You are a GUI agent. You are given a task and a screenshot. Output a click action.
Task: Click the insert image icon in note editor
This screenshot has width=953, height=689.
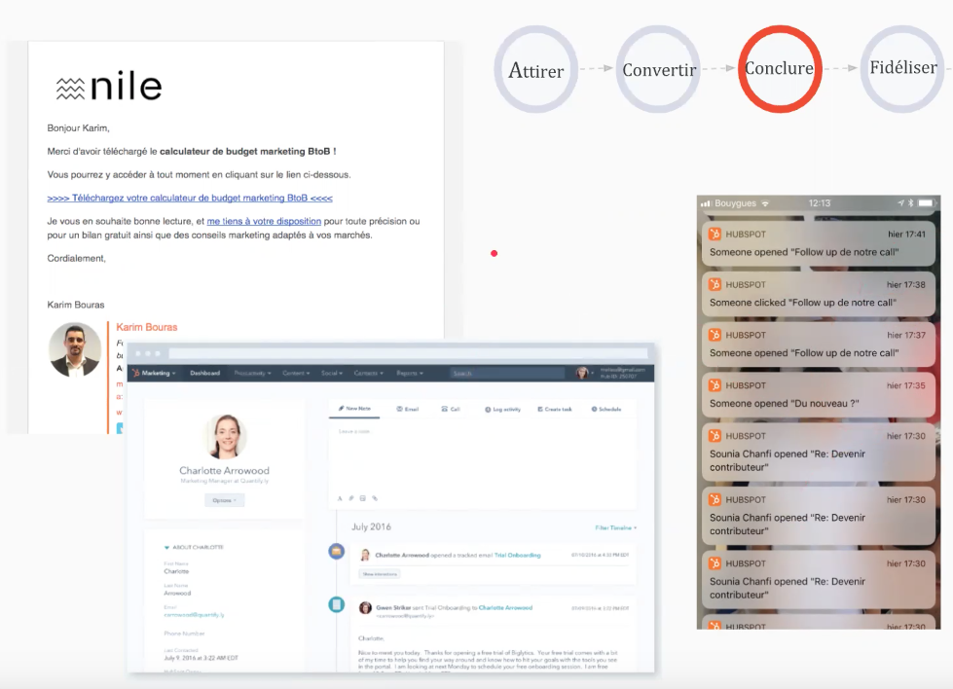point(363,498)
